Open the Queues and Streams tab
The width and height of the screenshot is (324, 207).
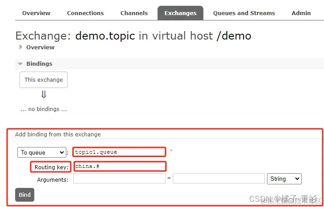coord(244,13)
